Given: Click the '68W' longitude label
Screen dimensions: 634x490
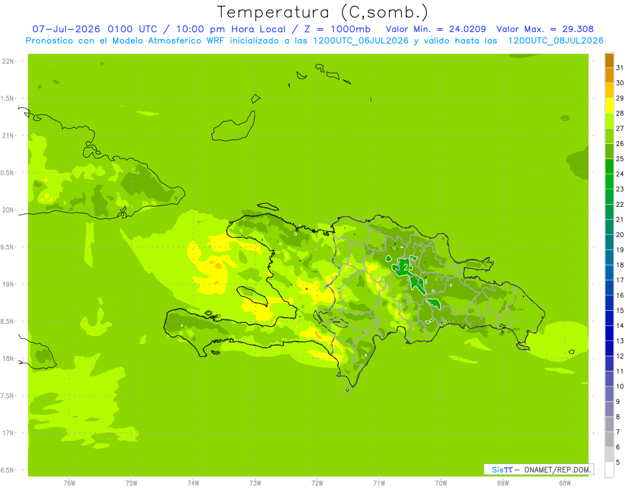Looking at the screenshot, I should tap(565, 483).
